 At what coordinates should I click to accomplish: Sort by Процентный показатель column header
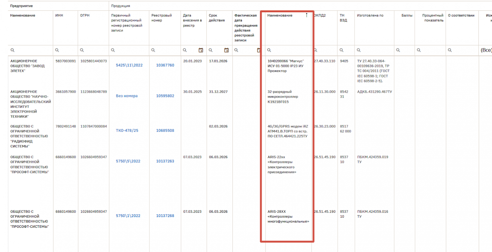tap(433, 18)
